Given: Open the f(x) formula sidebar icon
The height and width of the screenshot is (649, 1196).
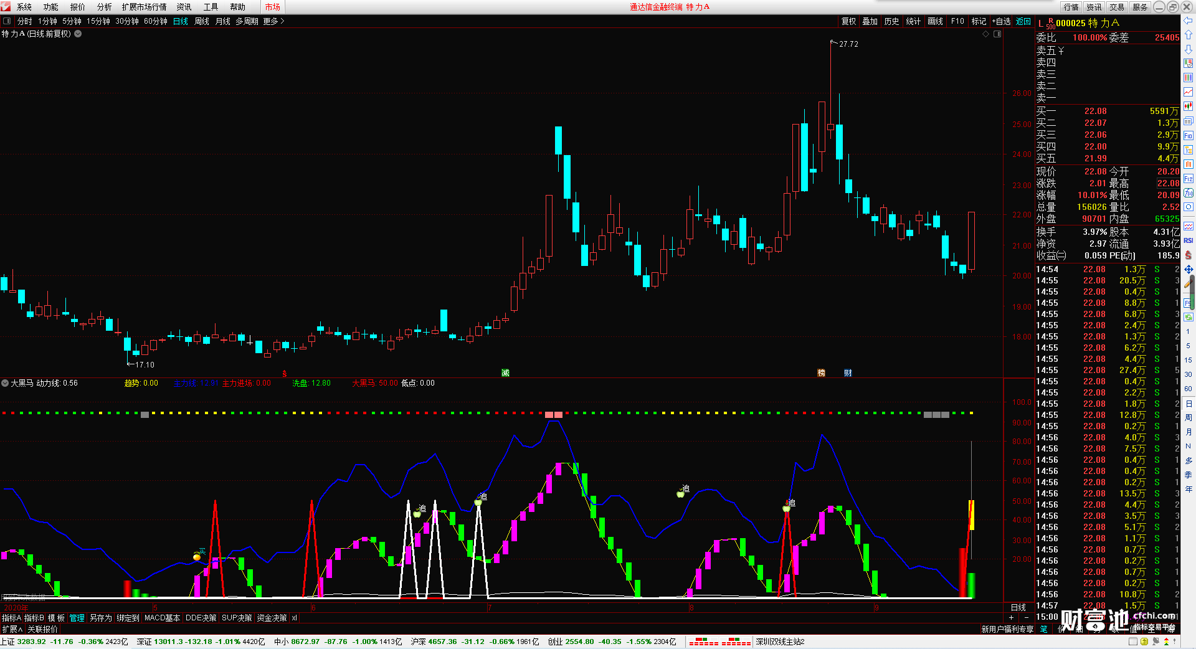Looking at the screenshot, I should (x=1189, y=193).
